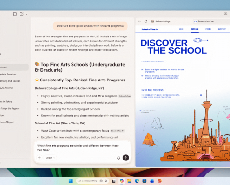Open Microsoft Store from the taskbar

coord(145,181)
